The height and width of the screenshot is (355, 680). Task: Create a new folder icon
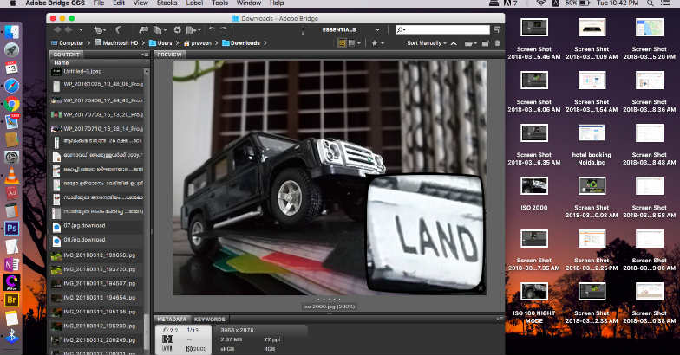click(x=486, y=43)
